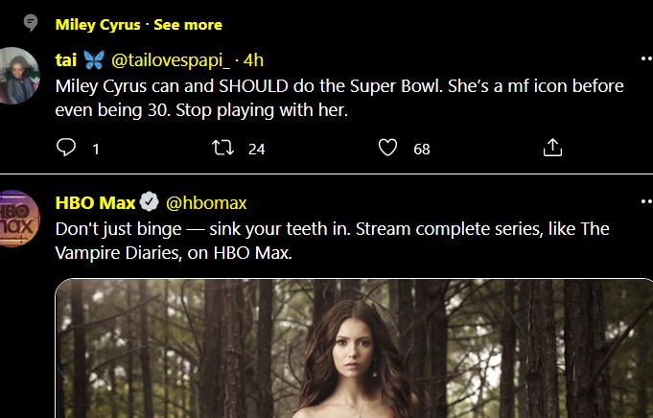Open the @hbomax handle
This screenshot has width=653, height=418.
click(206, 202)
